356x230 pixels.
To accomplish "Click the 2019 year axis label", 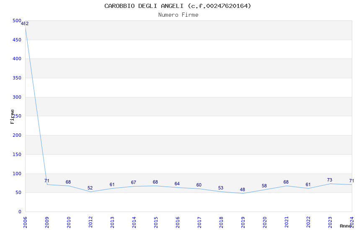I will 243,222.
